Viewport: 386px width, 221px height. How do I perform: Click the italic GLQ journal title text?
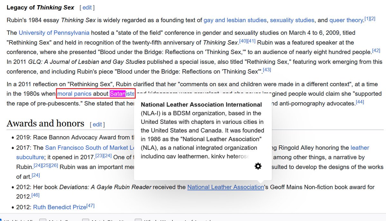click(x=87, y=62)
